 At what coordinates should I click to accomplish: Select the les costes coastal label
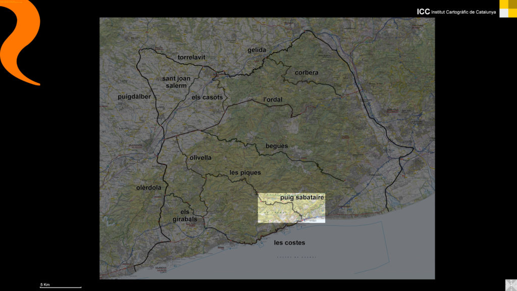[x=289, y=243]
